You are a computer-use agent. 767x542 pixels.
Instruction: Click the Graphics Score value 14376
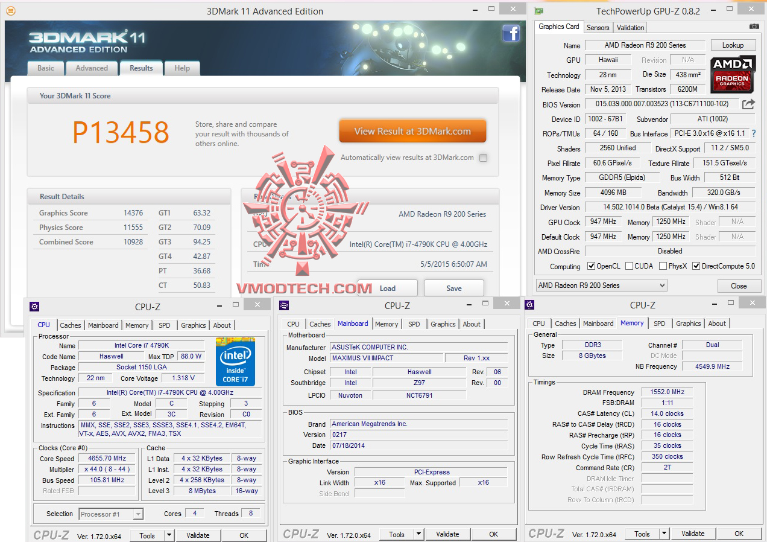(x=133, y=213)
